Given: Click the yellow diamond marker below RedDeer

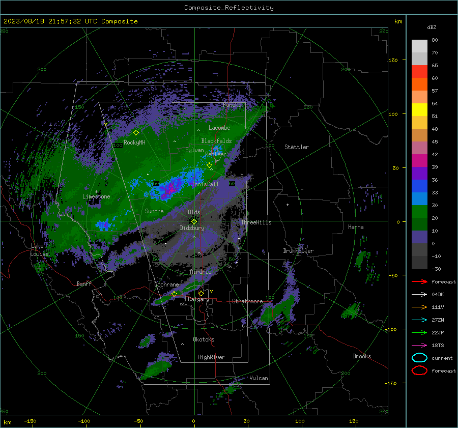Looking at the screenshot, I should point(209,165).
